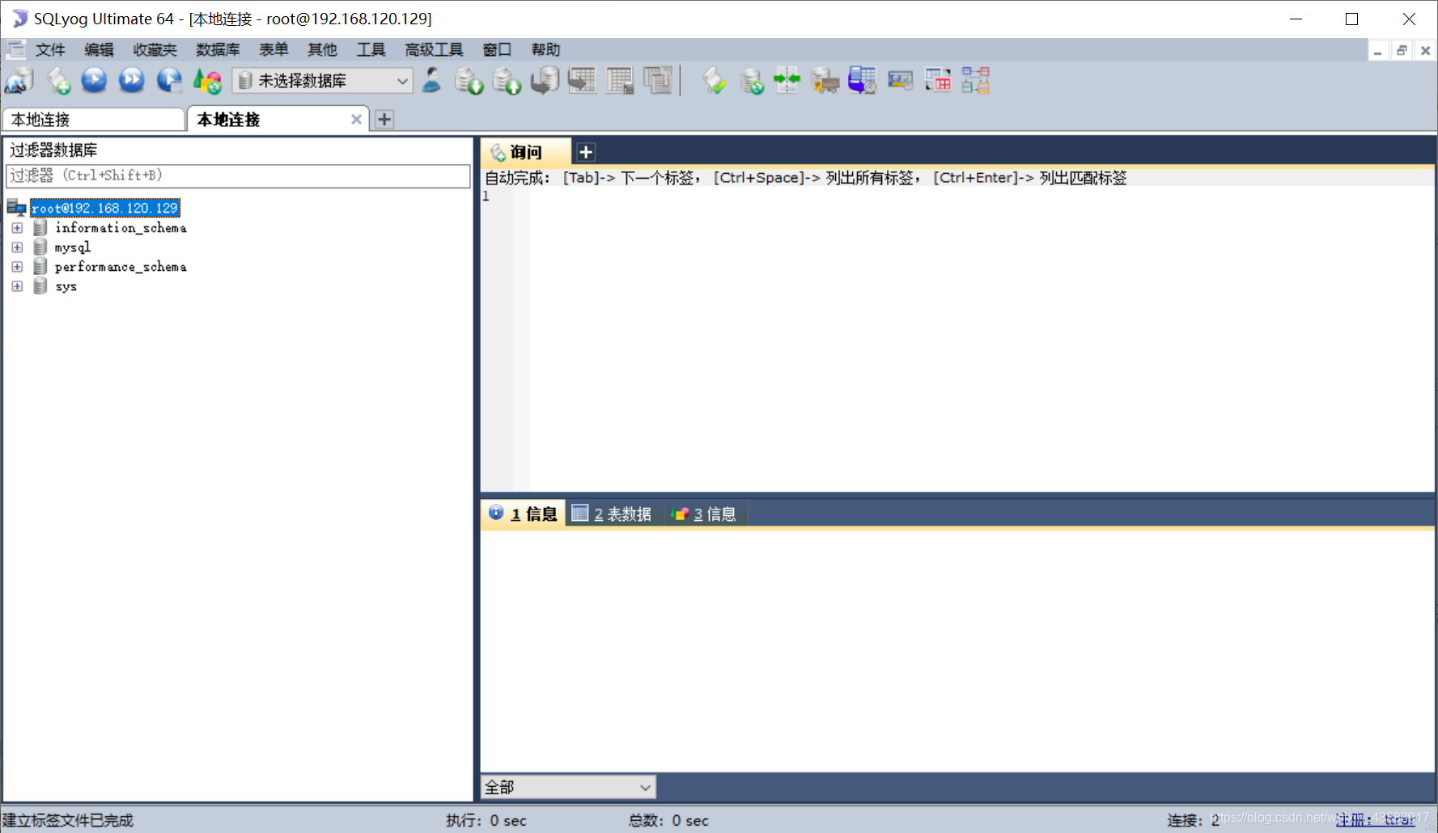Switch to the first 本地连接 connection tab
1438x833 pixels.
point(94,120)
